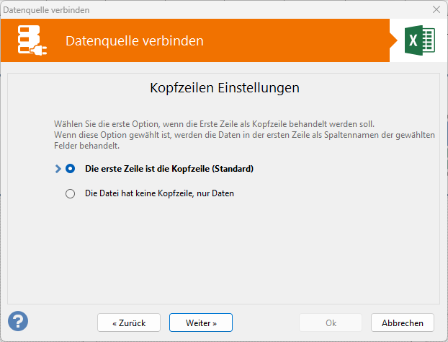Image resolution: width=448 pixels, height=342 pixels.
Task: Click the white 'Datenquelle verbinden' banner title
Action: 134,41
